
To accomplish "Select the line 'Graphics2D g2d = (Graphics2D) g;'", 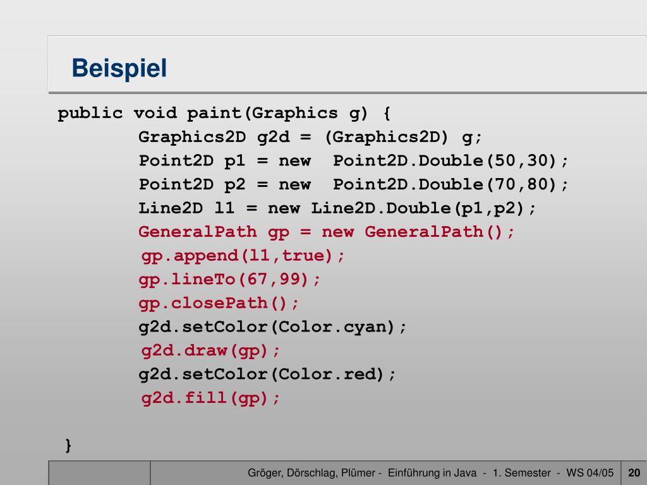I will 310,137.
